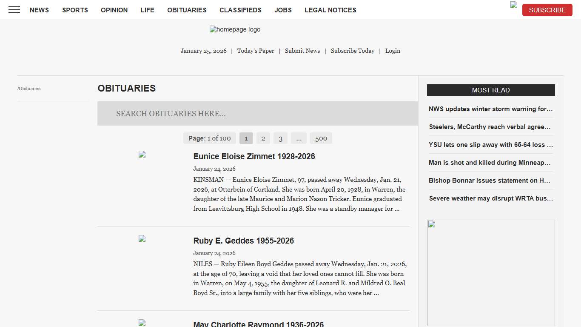The image size is (581, 327).
Task: Open the hamburger navigation menu
Action: (14, 10)
